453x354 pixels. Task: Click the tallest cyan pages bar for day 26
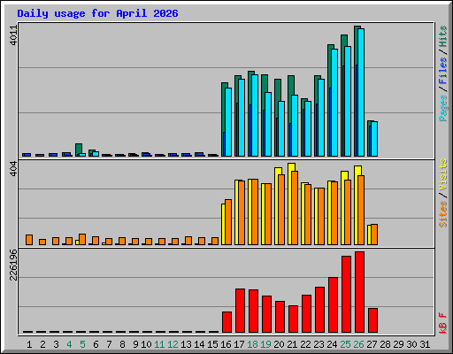click(361, 92)
